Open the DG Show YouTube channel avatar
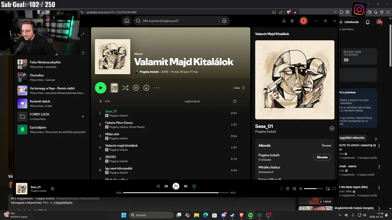The height and width of the screenshot is (220, 392). pos(379,22)
